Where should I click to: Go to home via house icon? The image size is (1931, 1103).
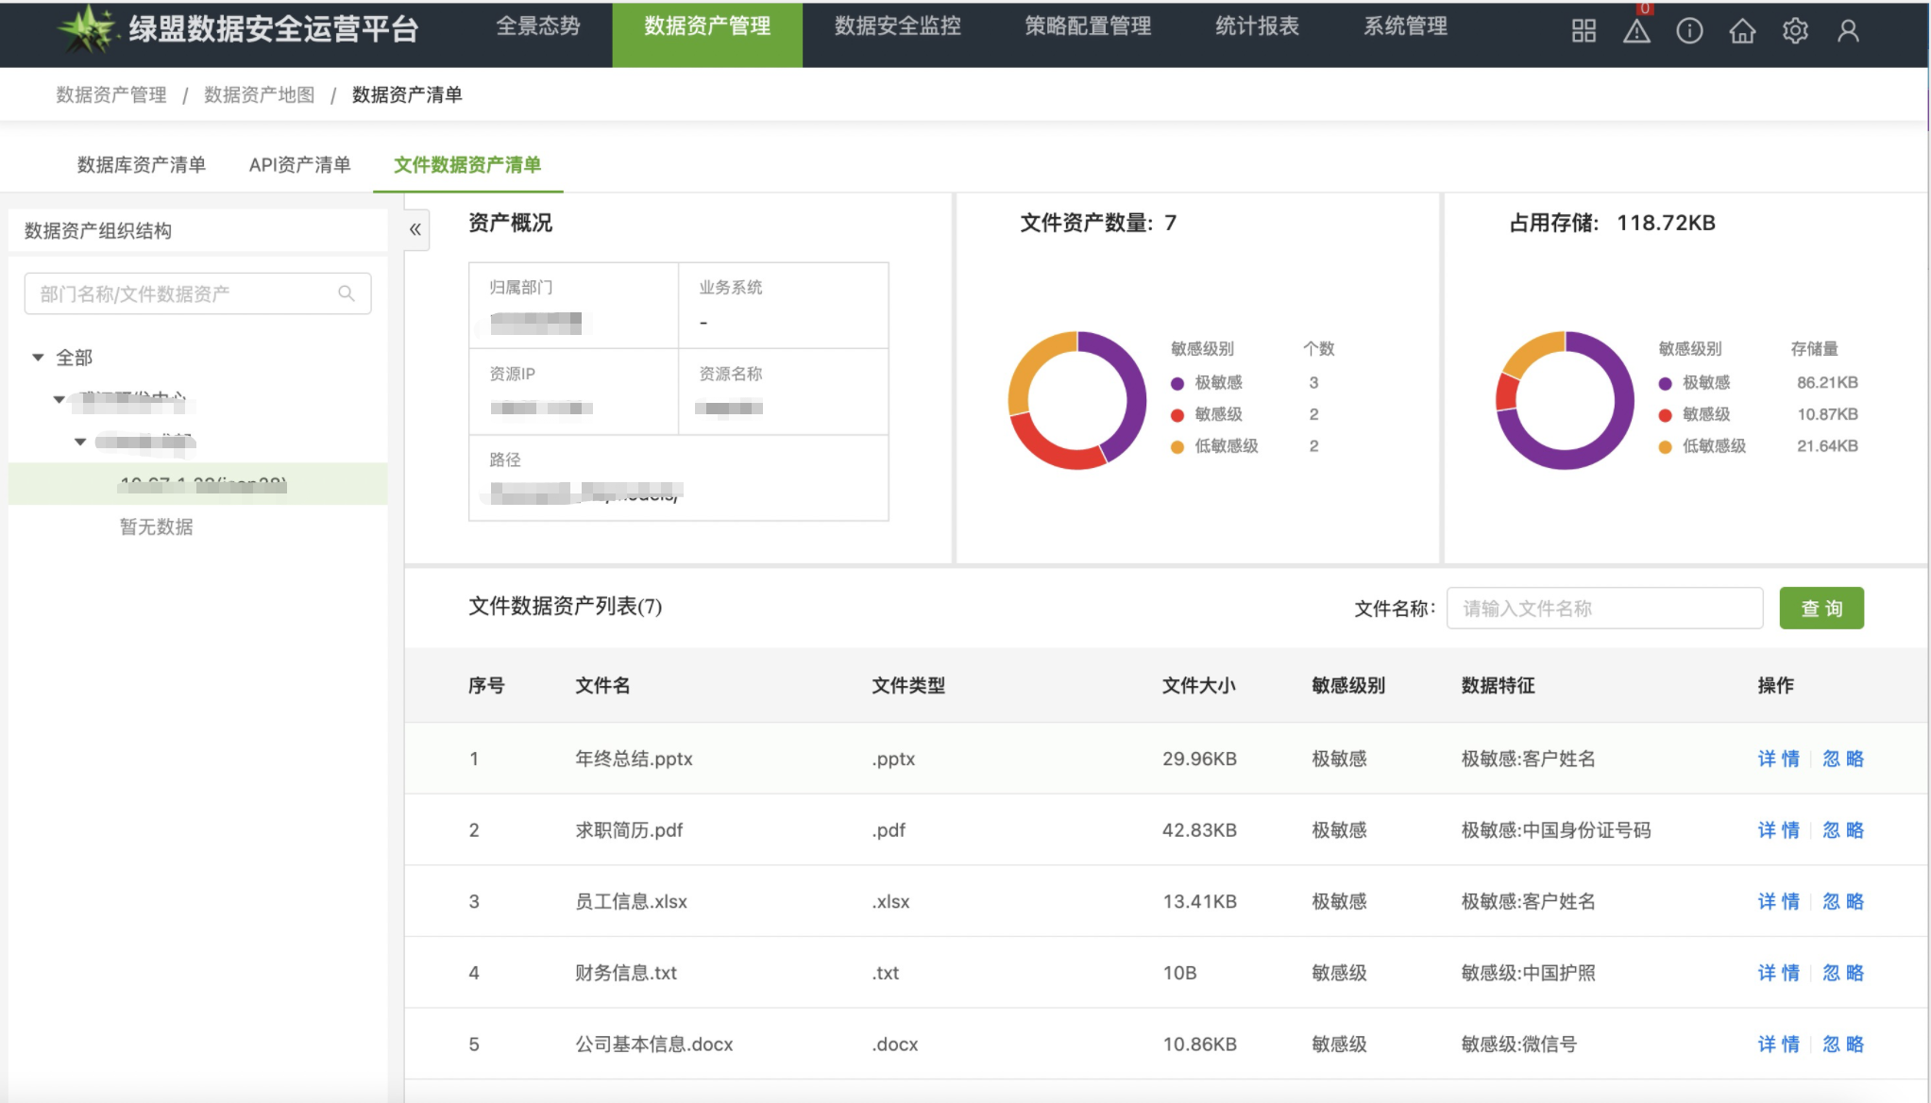[1742, 31]
